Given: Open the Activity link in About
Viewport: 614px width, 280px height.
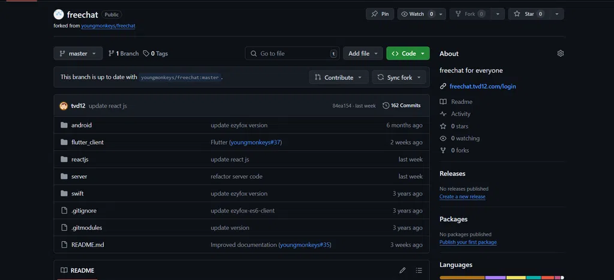Looking at the screenshot, I should (x=460, y=114).
